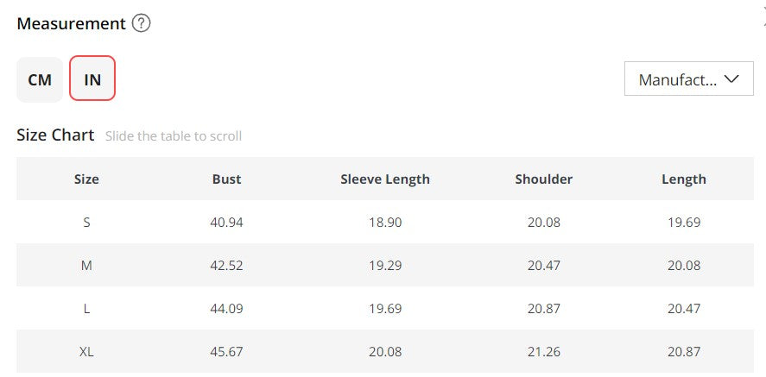Click the Shoulder column header
Viewport: 766px width, 377px height.
point(544,179)
